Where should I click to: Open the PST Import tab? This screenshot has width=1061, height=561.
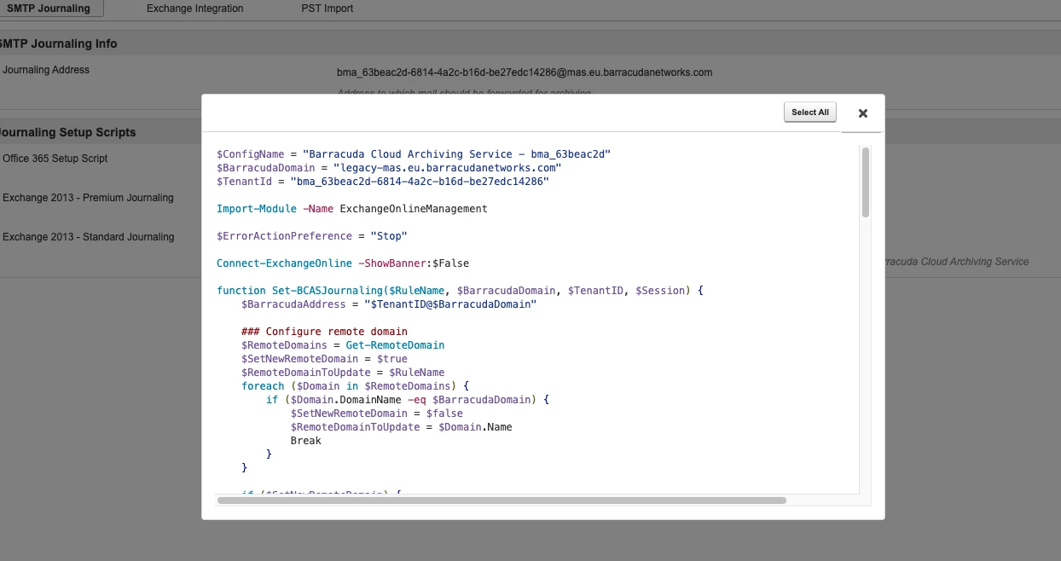[327, 9]
